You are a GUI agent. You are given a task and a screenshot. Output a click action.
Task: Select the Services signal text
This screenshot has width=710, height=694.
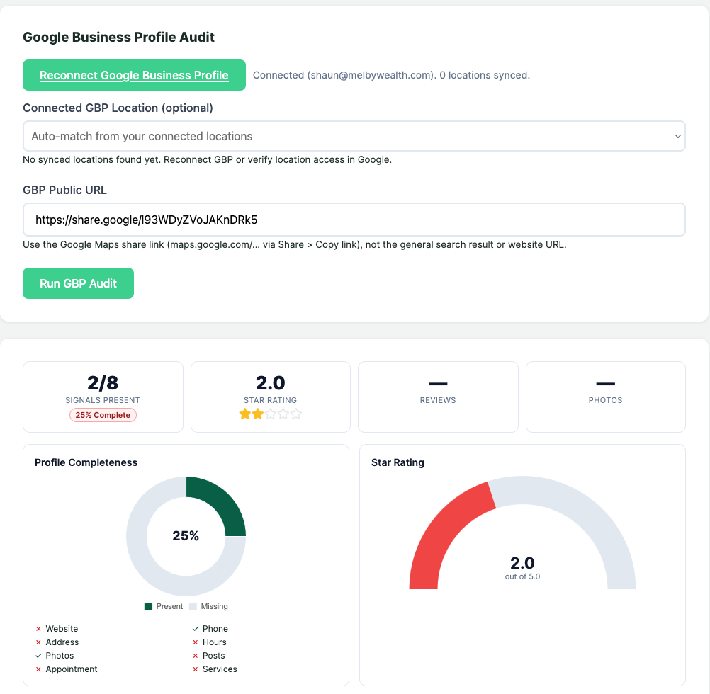point(220,669)
